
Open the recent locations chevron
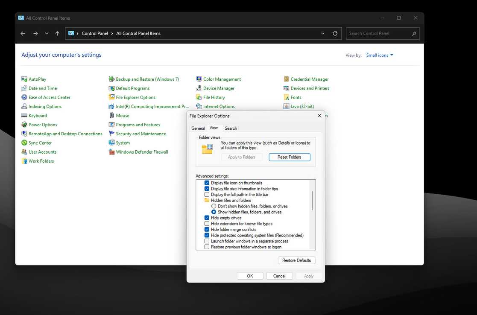click(47, 34)
